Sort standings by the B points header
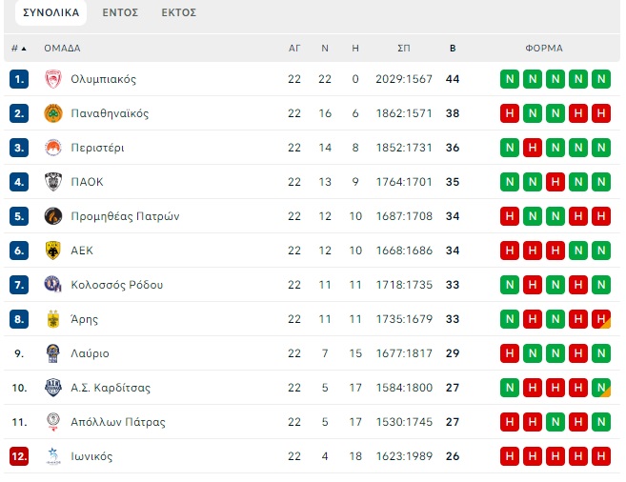This screenshot has height=482, width=626. (453, 48)
